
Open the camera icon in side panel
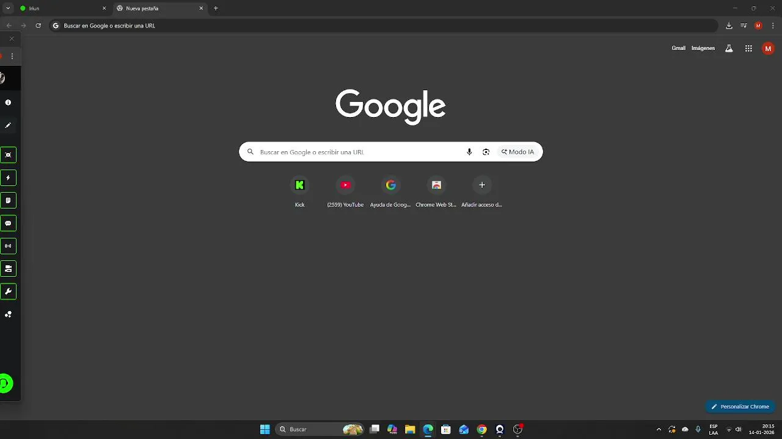tap(8, 269)
